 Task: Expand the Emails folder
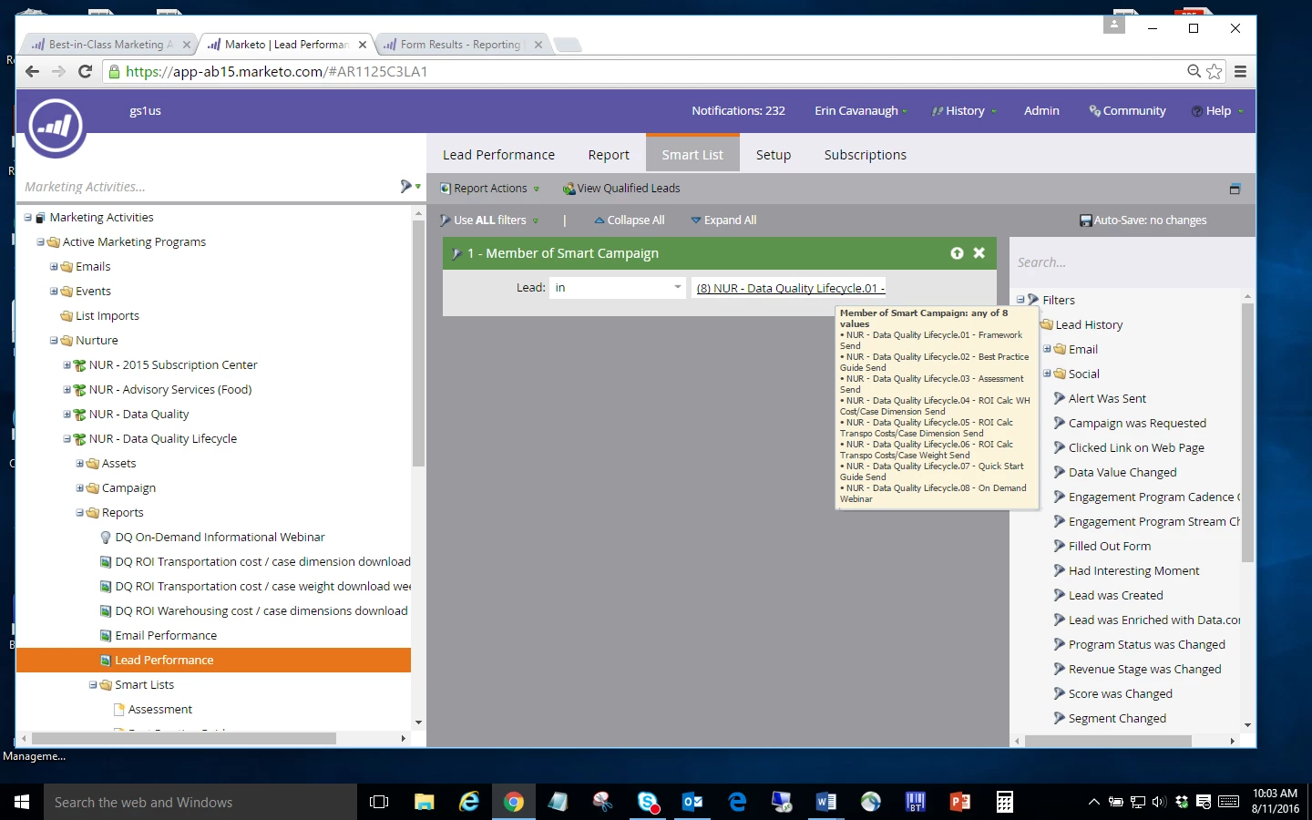[x=54, y=267]
